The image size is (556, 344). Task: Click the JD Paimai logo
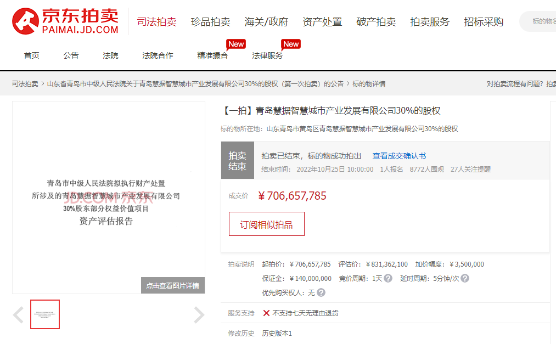(x=65, y=21)
